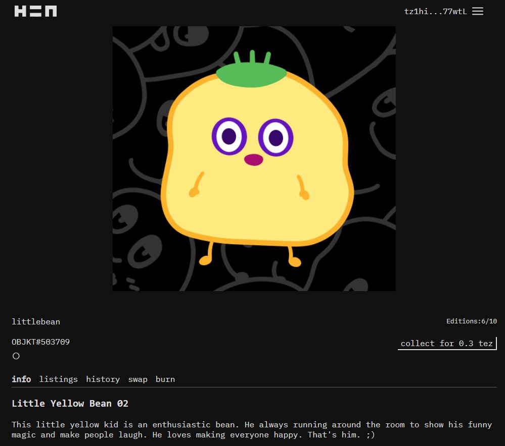Open account options via the header address
This screenshot has height=446, width=505.
435,11
